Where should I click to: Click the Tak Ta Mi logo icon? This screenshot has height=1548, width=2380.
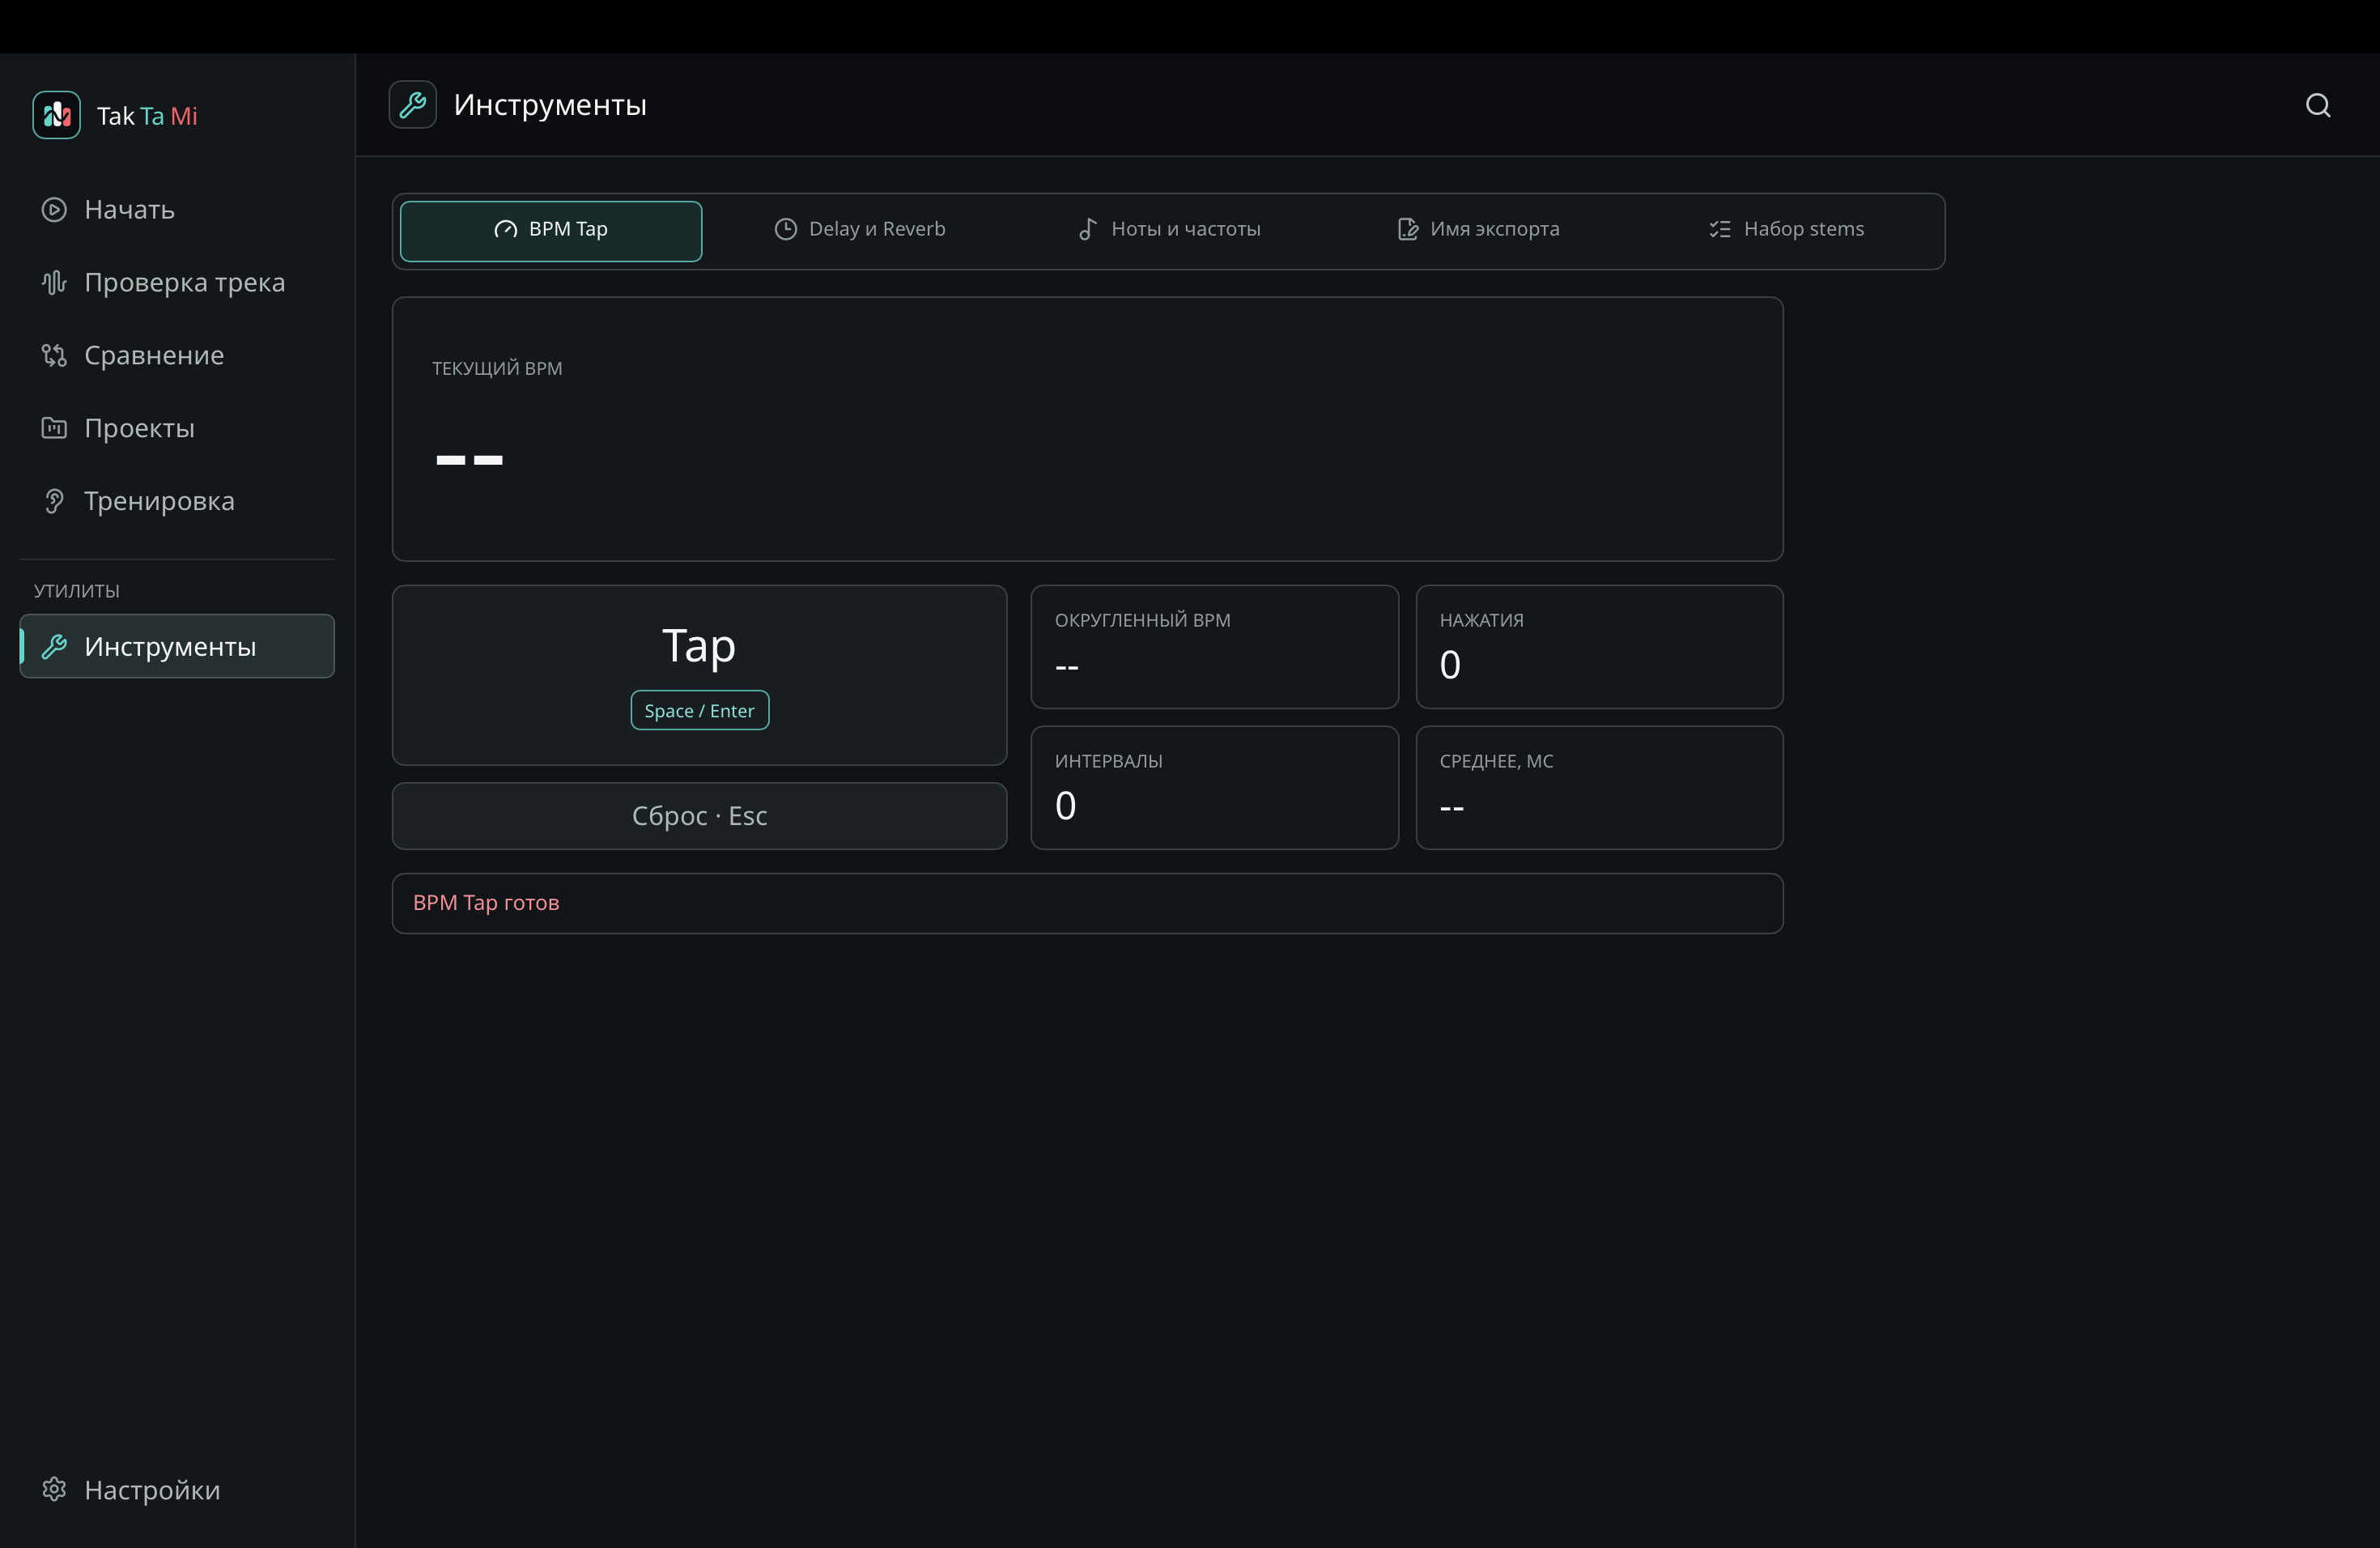56,115
